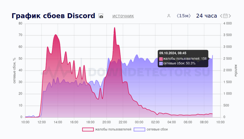Click the user person icon
Screen dimensions: 244x139
coord(169,16)
